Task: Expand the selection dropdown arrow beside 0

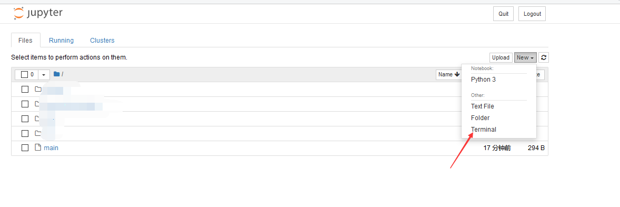Action: pyautogui.click(x=44, y=74)
